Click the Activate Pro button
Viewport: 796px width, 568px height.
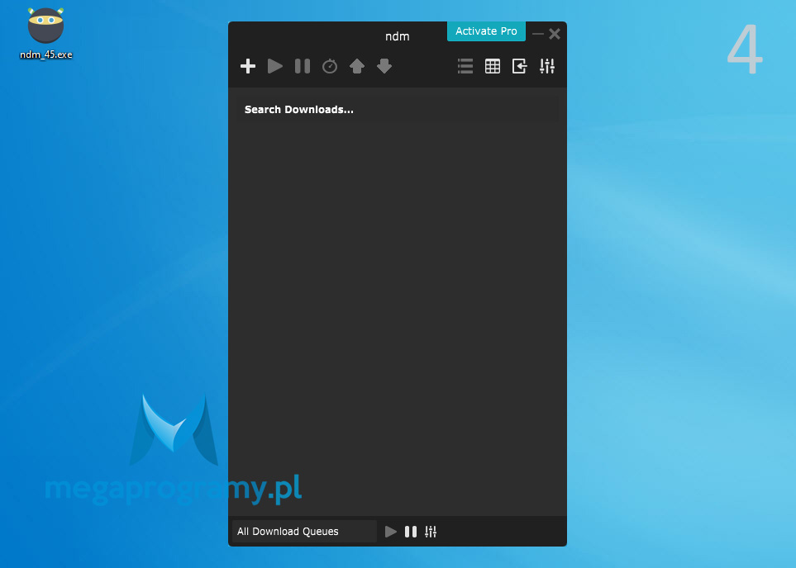pyautogui.click(x=486, y=31)
